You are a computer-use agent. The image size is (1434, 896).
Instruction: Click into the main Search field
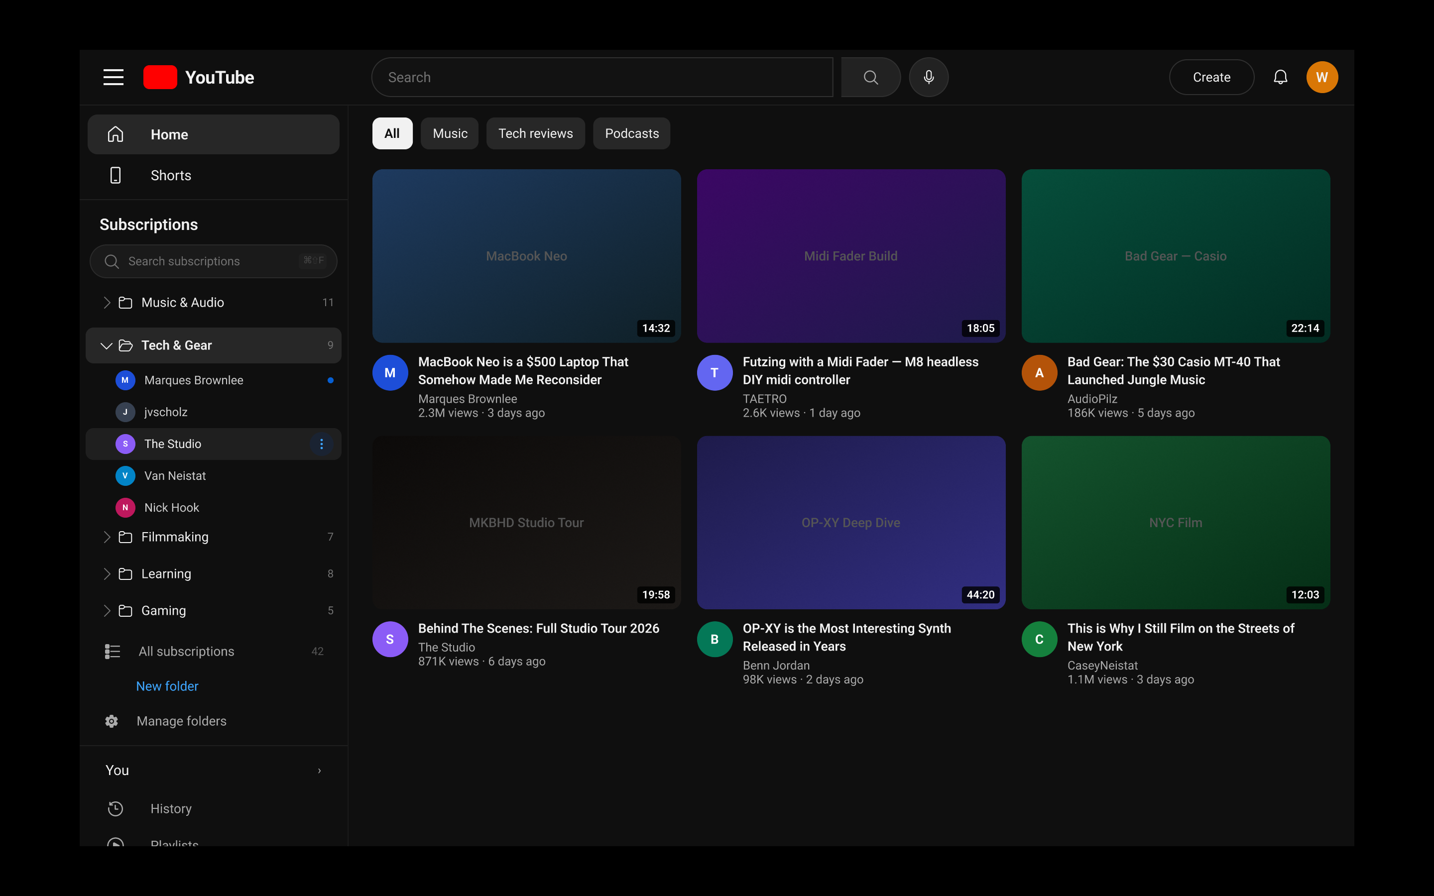[x=602, y=77]
